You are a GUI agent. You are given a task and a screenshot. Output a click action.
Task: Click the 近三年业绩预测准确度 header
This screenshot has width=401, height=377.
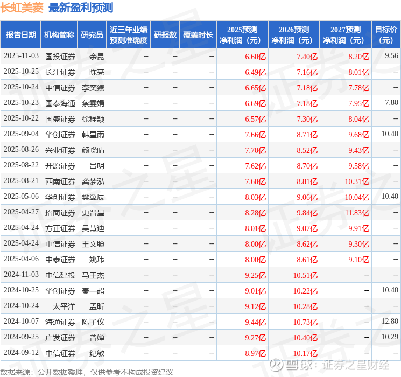pos(129,35)
